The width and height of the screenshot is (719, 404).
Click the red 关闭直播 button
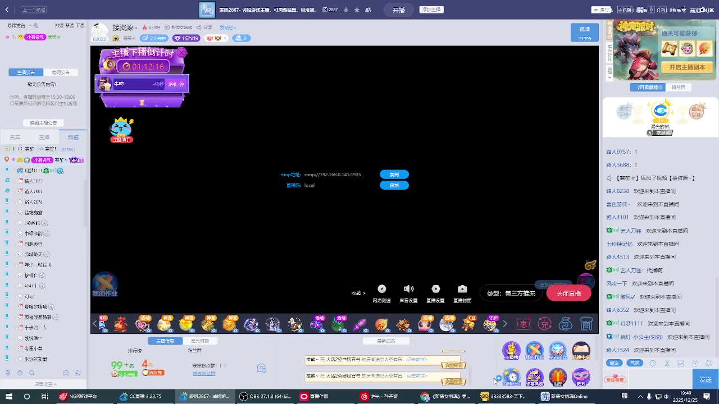tap(568, 293)
